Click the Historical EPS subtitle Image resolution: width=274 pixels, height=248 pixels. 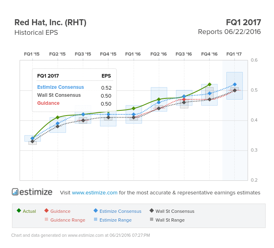pyautogui.click(x=36, y=32)
